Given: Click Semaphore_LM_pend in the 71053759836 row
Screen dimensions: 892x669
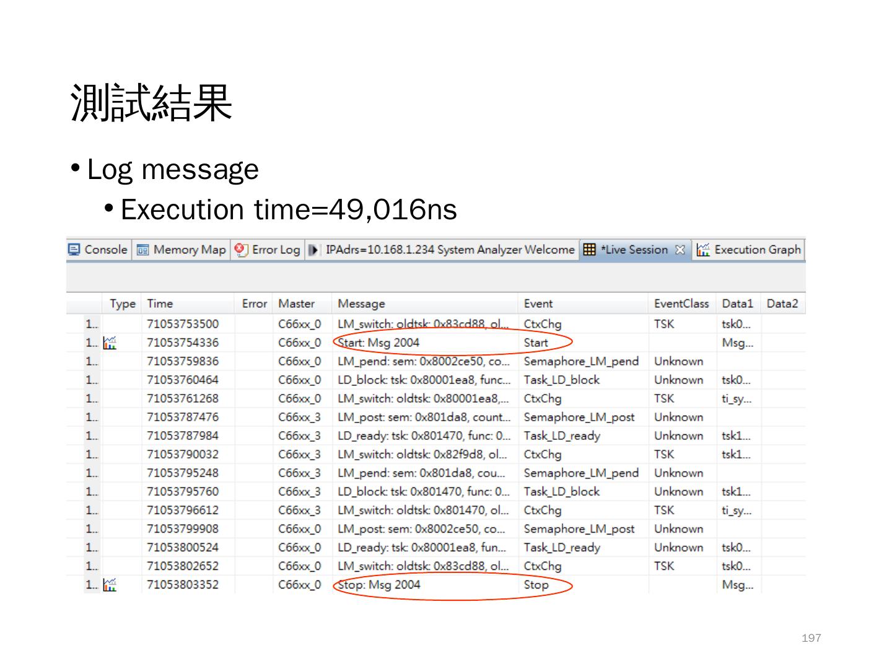Looking at the screenshot, I should tap(581, 361).
